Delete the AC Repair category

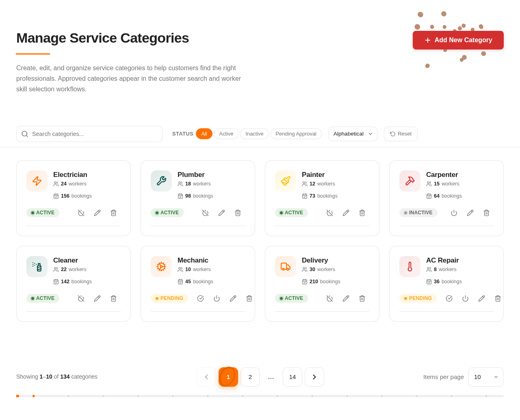pos(498,299)
